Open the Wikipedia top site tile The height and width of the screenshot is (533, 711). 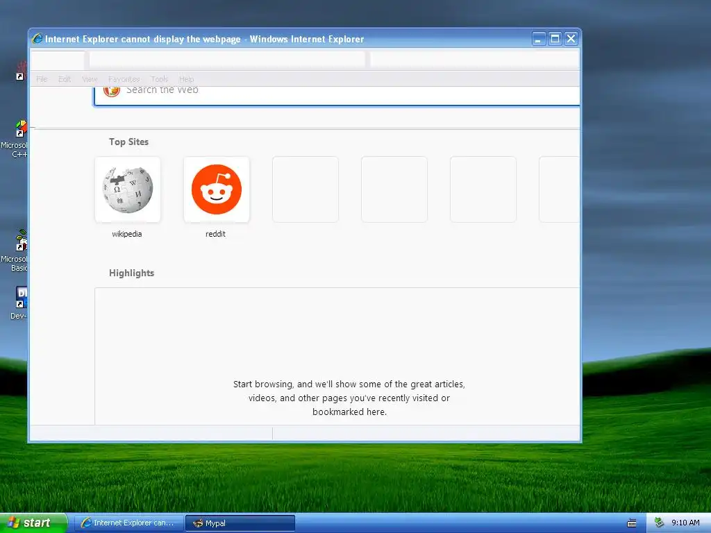click(128, 189)
